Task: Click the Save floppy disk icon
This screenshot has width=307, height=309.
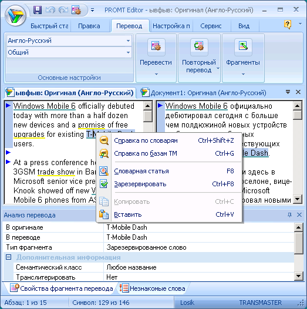Action: tap(38, 10)
